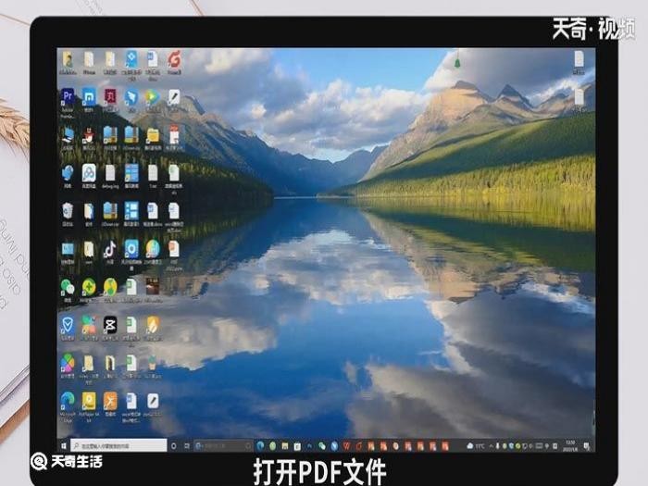Open the Recycle Bin desktop icon
Image resolution: width=648 pixels, height=486 pixels.
68,211
